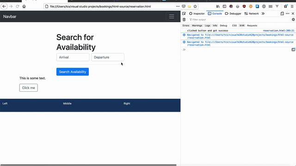
Task: Click the footer Left text
Action: click(x=5, y=103)
